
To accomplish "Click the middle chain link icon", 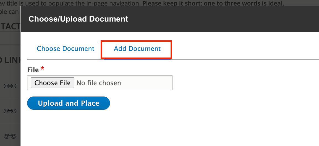I will (x=10, y=111).
